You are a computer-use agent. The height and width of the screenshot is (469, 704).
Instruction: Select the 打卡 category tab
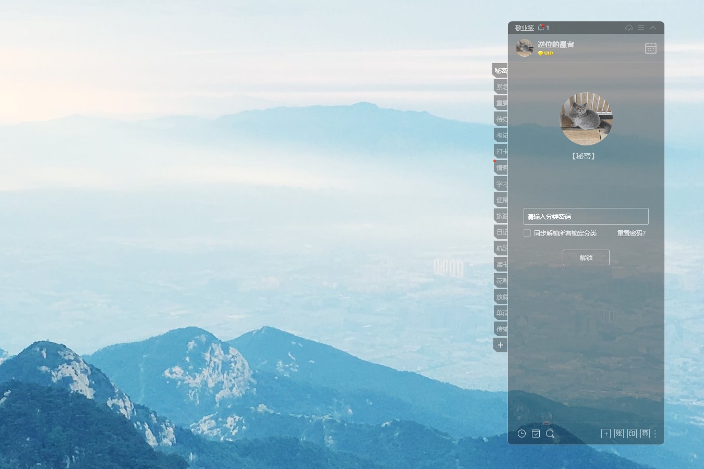click(x=501, y=151)
